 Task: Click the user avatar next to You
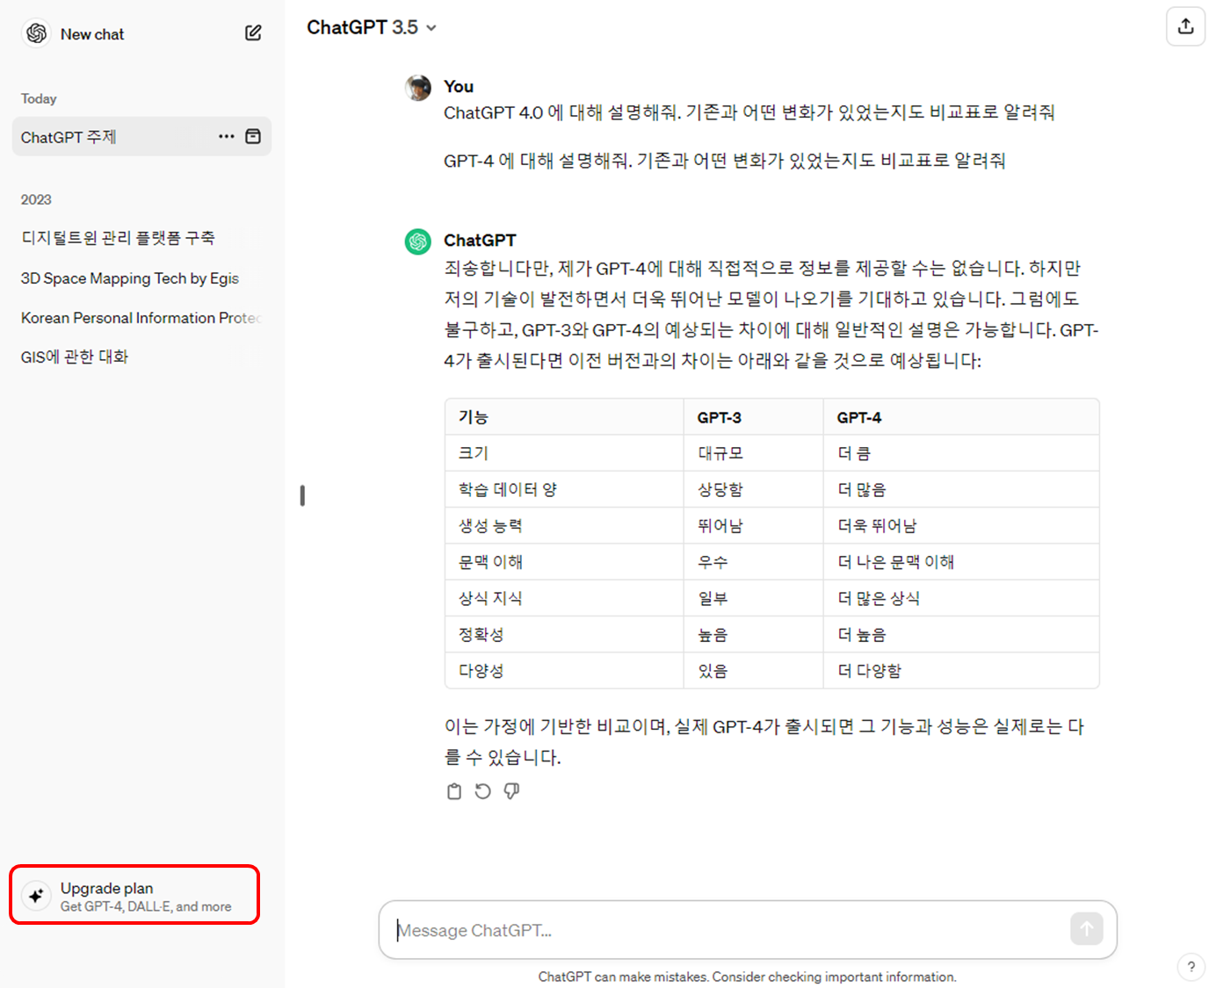pyautogui.click(x=418, y=88)
